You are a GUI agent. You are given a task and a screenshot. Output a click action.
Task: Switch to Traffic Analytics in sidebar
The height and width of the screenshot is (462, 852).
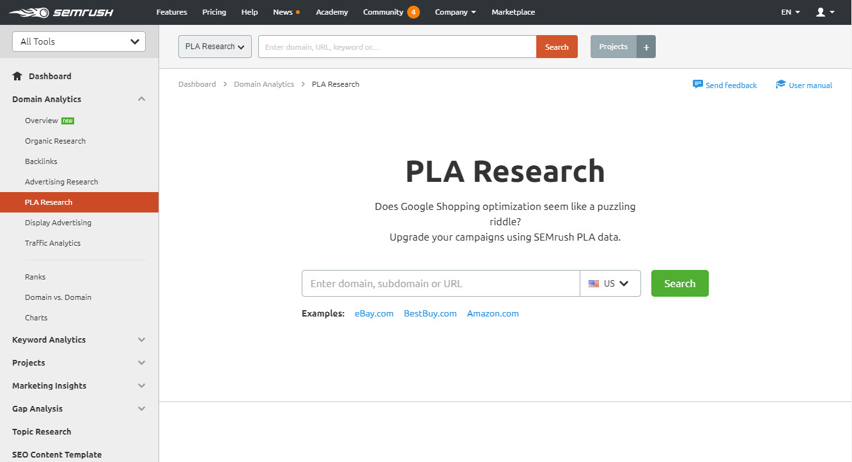[52, 242]
